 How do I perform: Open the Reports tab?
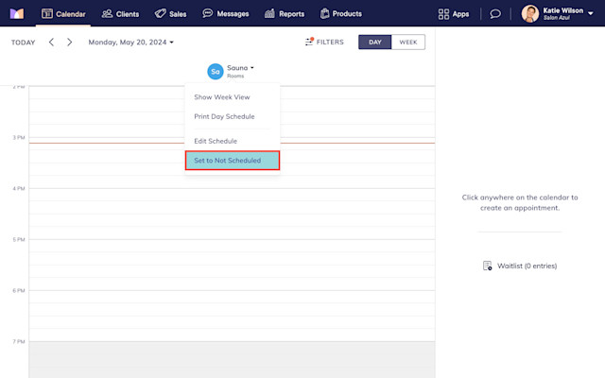(285, 14)
